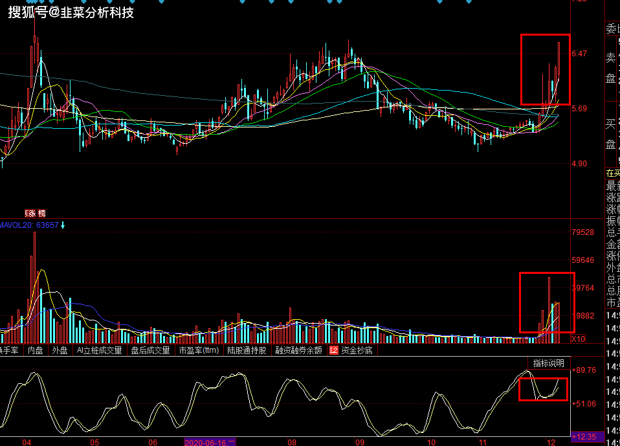Click the +51.06 indicator axis value

coord(584,404)
